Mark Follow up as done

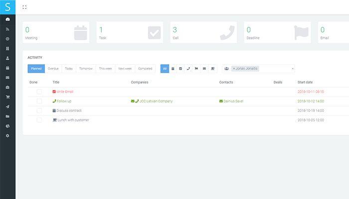click(39, 101)
